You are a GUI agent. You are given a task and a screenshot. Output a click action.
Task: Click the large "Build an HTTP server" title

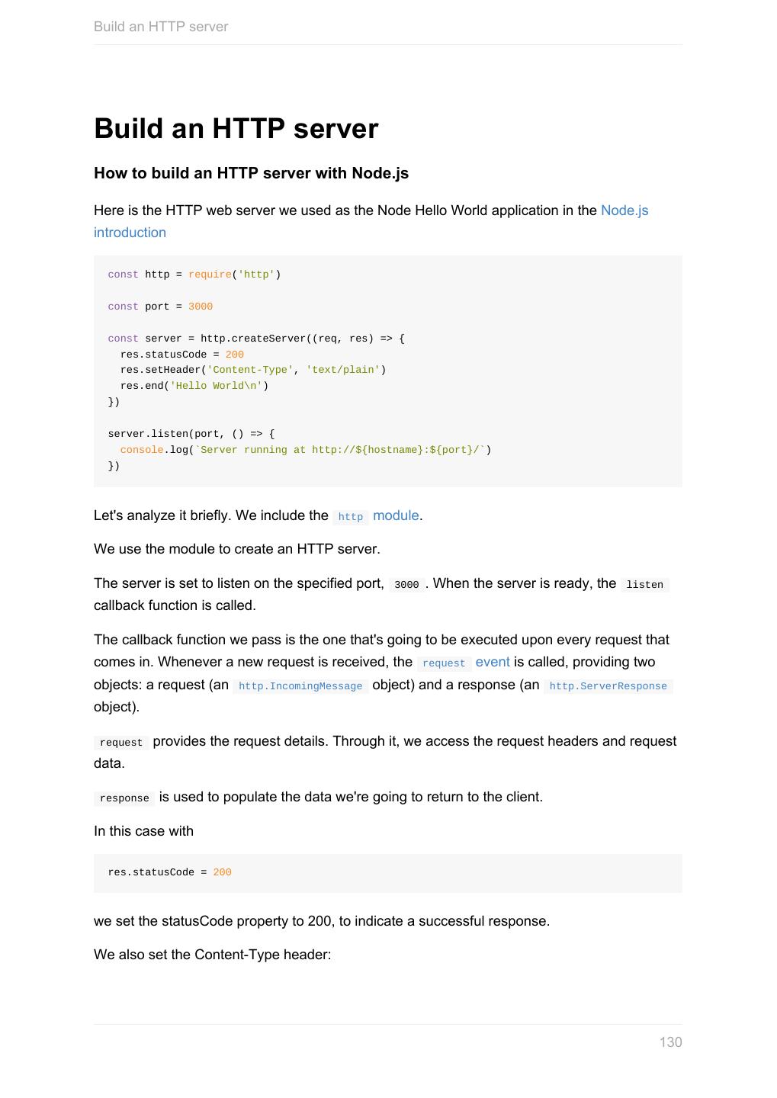(x=236, y=129)
